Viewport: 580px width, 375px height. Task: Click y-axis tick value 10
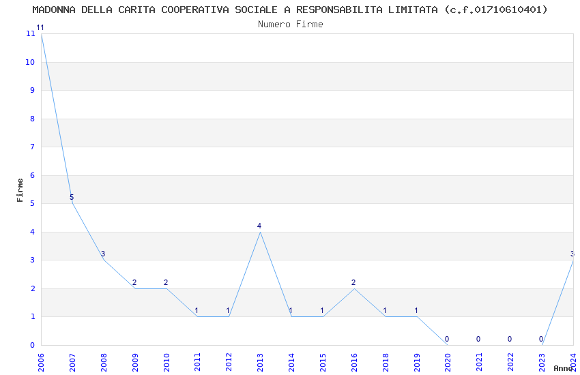point(30,63)
